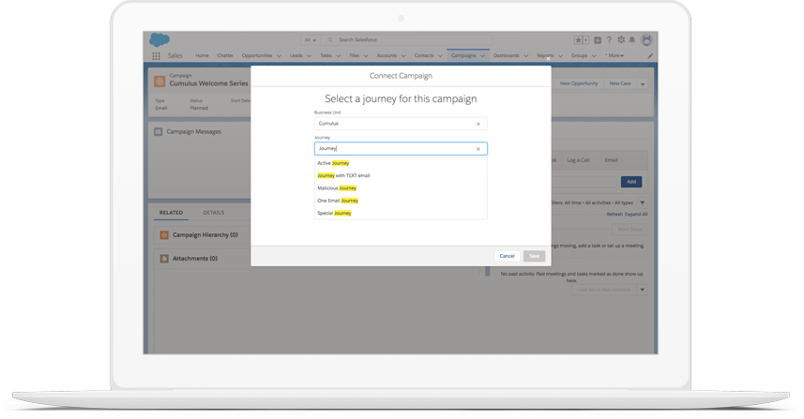Click the Favorites star icon

(578, 40)
